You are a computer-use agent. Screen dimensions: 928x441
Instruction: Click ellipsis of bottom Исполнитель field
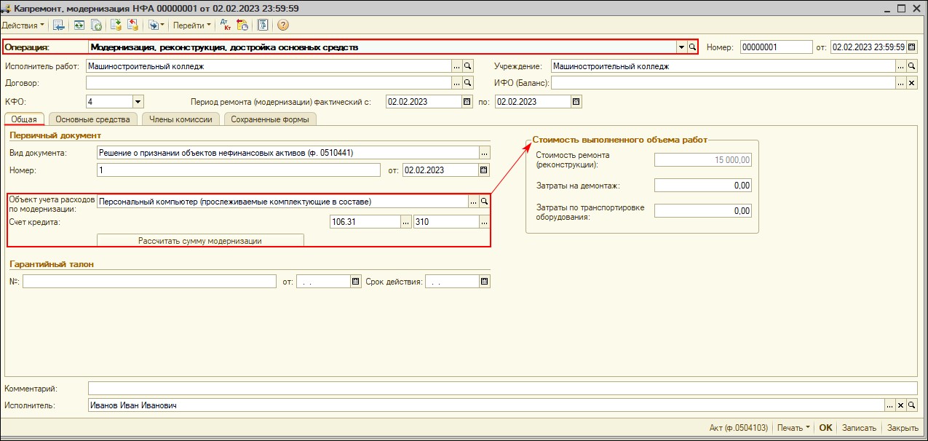pos(889,405)
